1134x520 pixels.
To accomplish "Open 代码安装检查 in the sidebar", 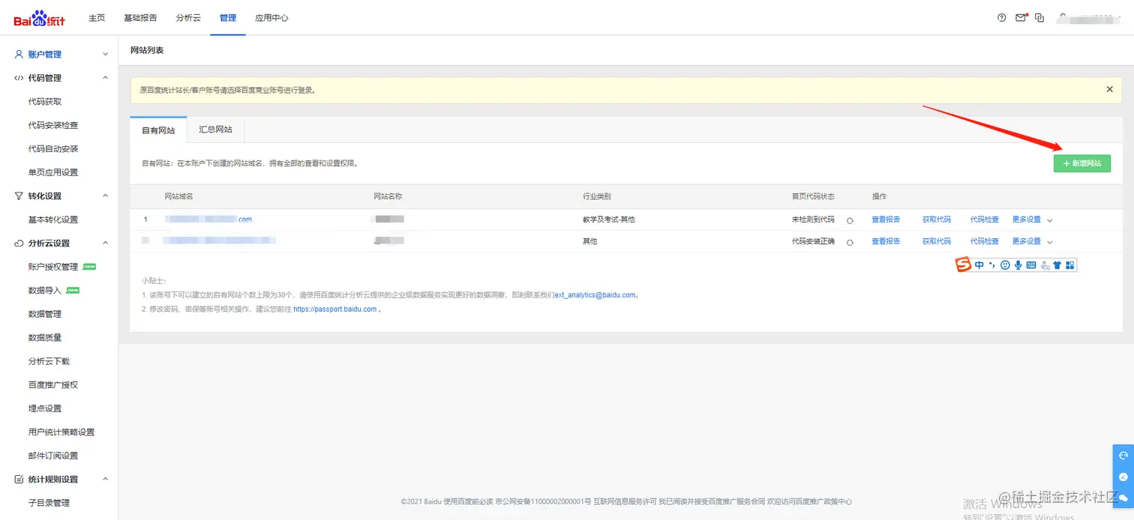I will tap(53, 125).
